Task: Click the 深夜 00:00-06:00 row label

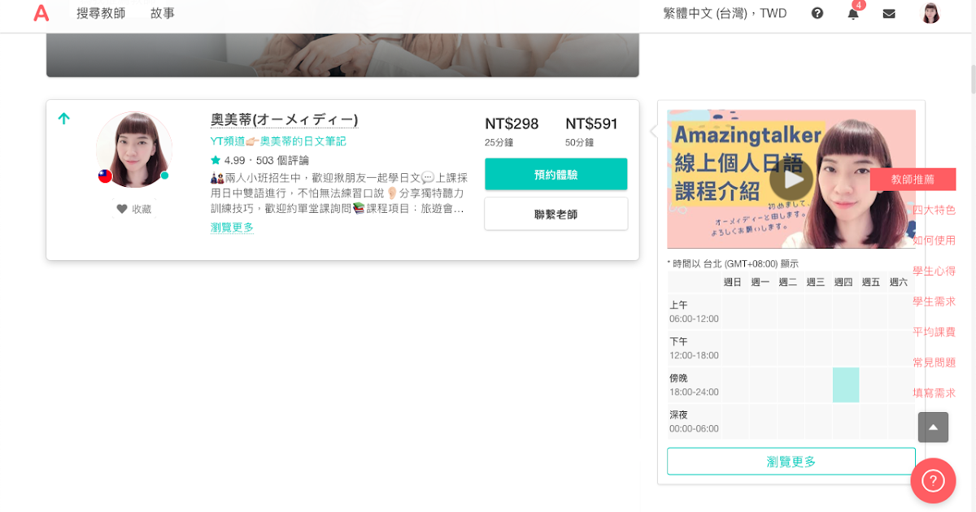Action: pyautogui.click(x=694, y=421)
